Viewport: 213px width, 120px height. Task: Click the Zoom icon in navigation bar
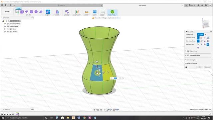(x=104, y=110)
